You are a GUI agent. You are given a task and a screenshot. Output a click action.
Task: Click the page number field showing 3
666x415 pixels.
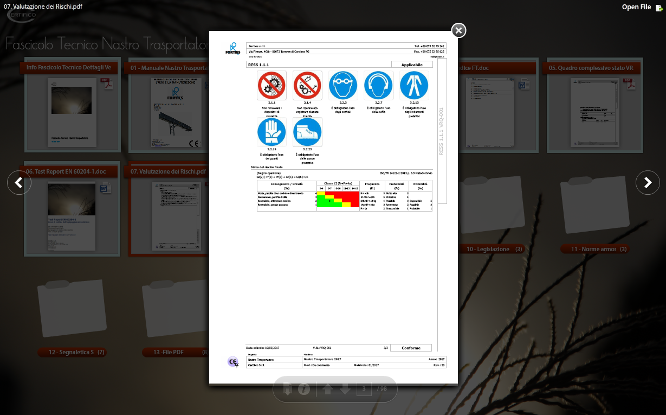coord(364,389)
